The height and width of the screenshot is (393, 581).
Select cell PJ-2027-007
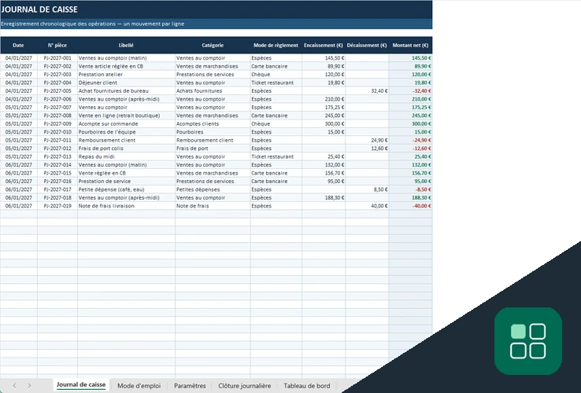point(57,108)
